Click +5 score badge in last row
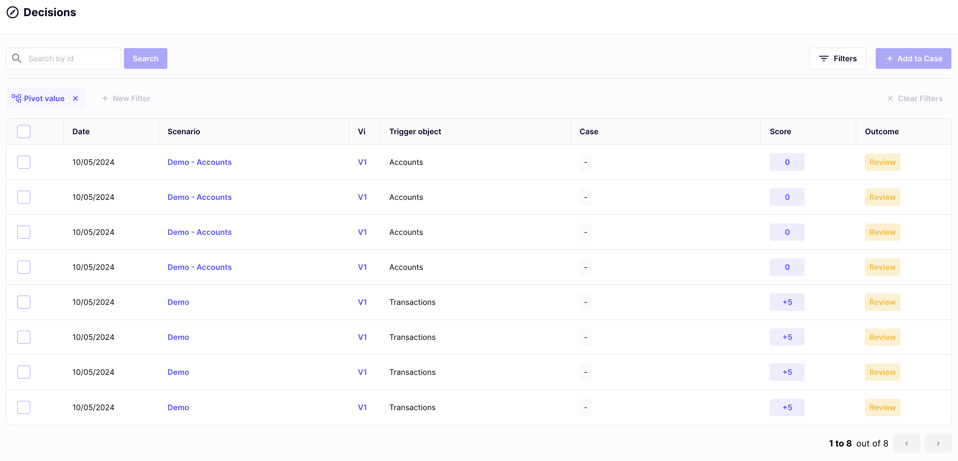The image size is (958, 461). (787, 407)
